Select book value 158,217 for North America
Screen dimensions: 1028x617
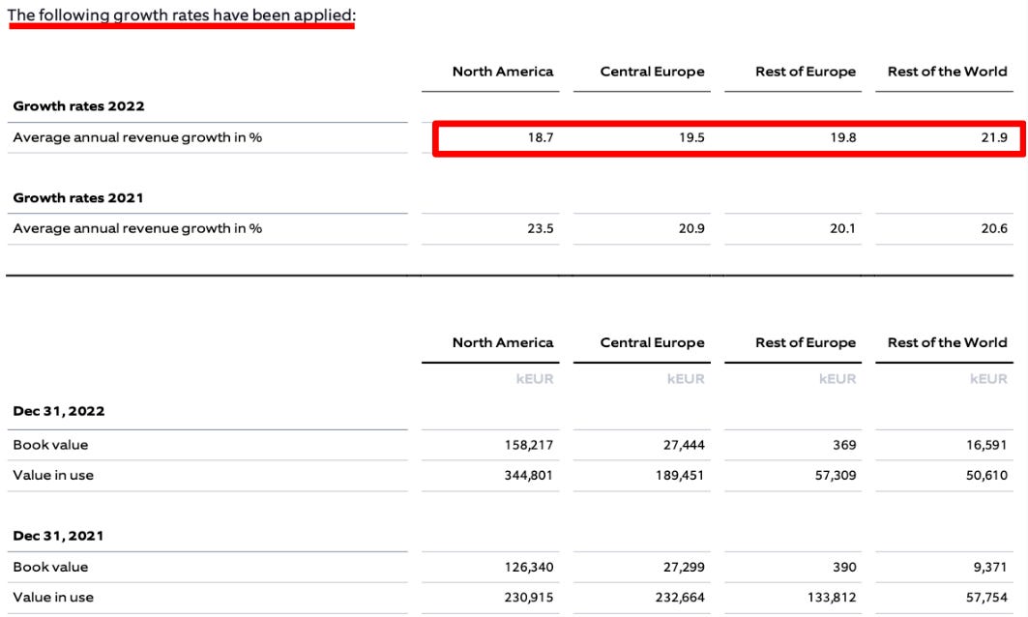click(x=528, y=445)
